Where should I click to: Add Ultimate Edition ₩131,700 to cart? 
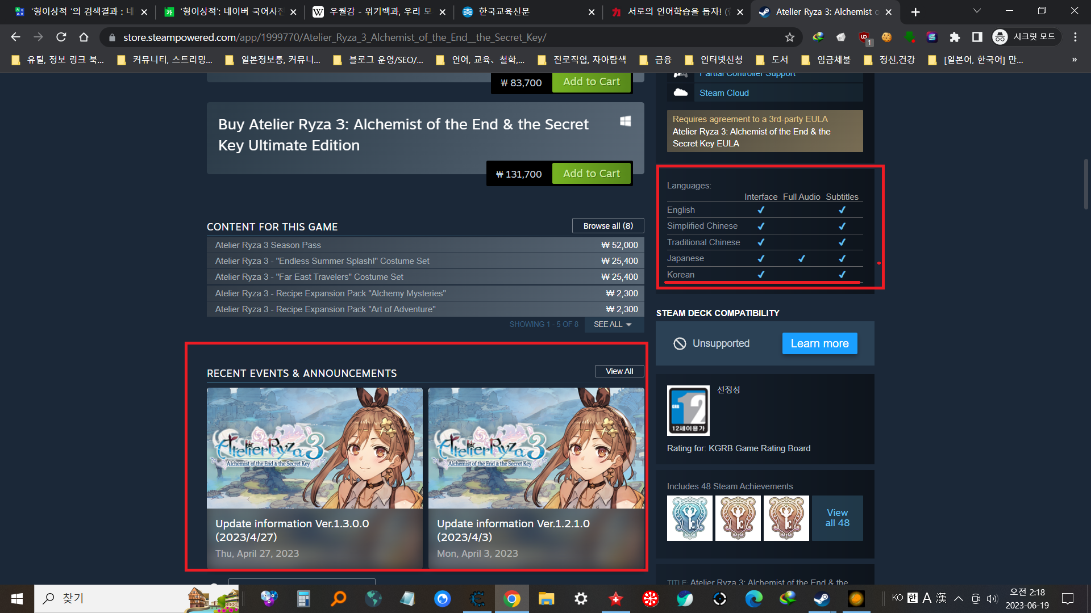pyautogui.click(x=592, y=174)
